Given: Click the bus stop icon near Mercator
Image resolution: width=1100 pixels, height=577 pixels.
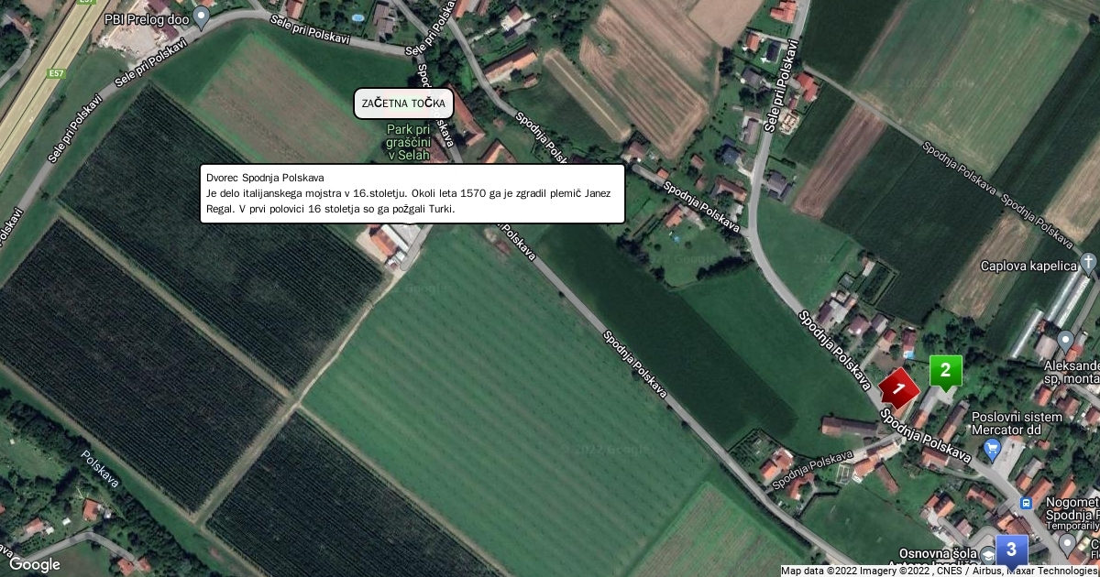Looking at the screenshot, I should [1027, 505].
